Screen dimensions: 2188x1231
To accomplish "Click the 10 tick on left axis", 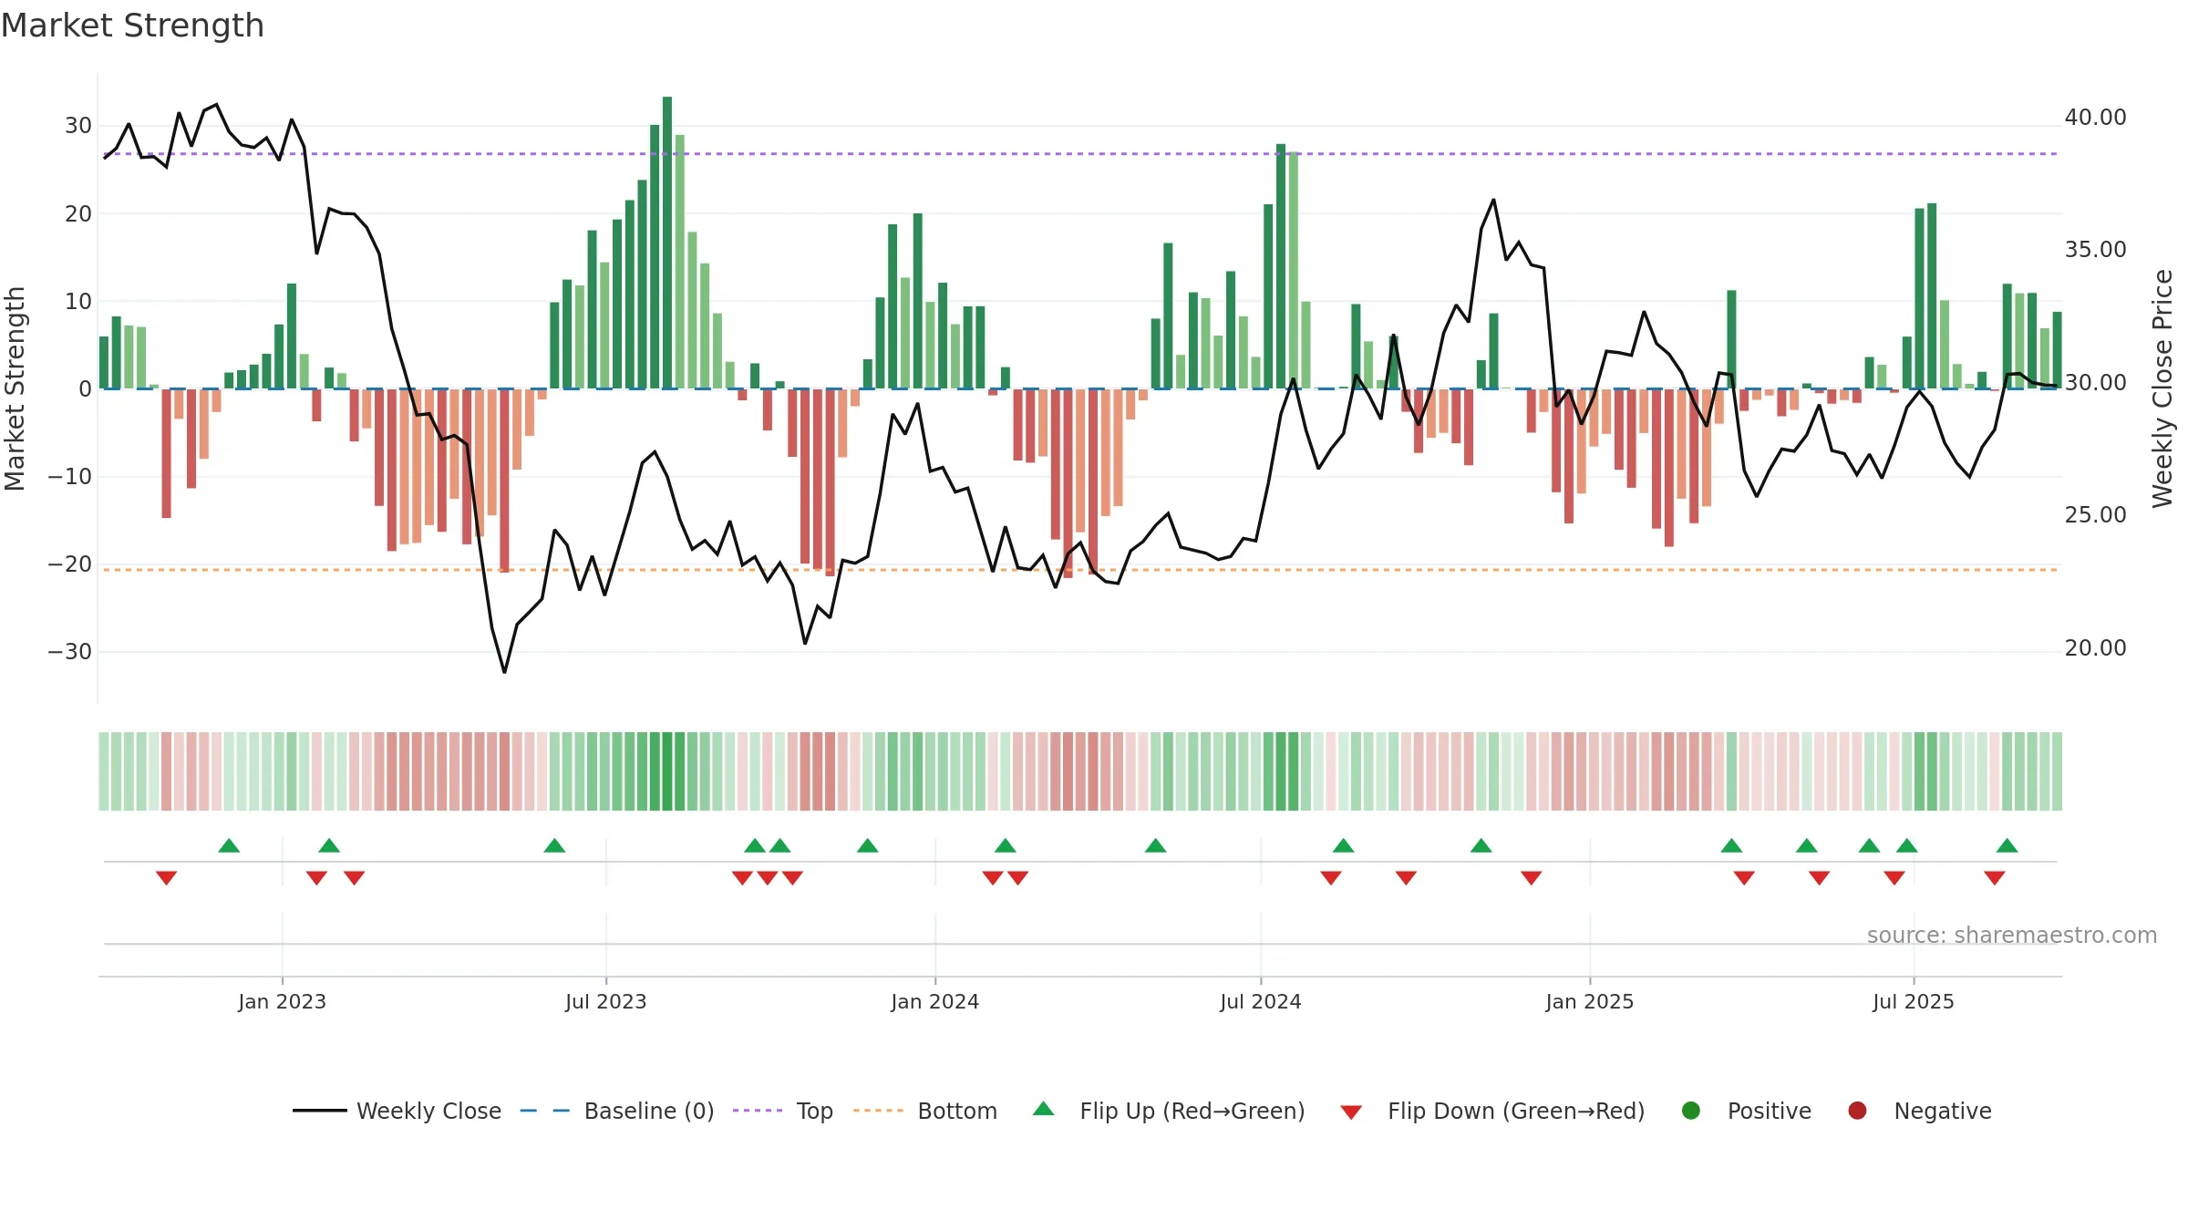I will tap(78, 301).
